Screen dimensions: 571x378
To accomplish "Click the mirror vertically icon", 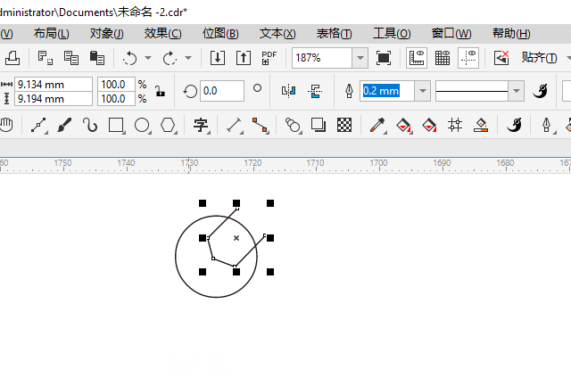I will [x=315, y=91].
